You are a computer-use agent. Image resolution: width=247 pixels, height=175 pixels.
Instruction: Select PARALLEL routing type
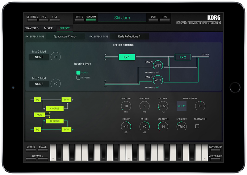click(78, 78)
